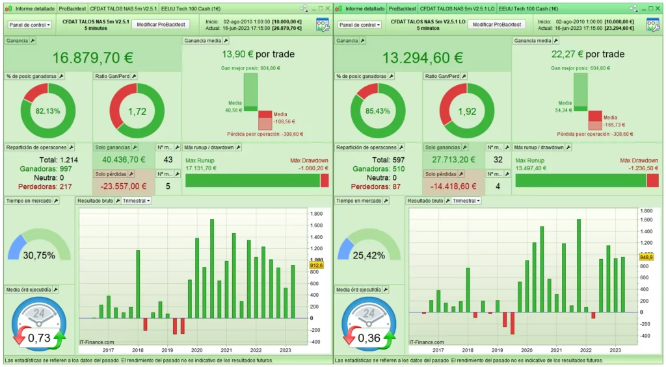Click the 40.436,70 € gains value
Image resolution: width=666 pixels, height=367 pixels.
point(124,160)
